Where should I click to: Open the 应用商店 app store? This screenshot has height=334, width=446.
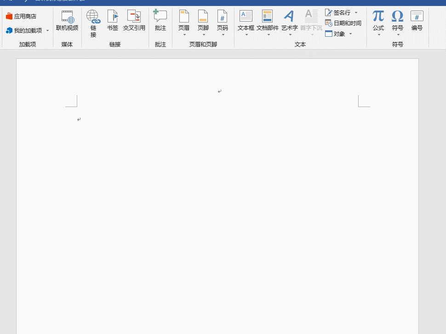[21, 17]
